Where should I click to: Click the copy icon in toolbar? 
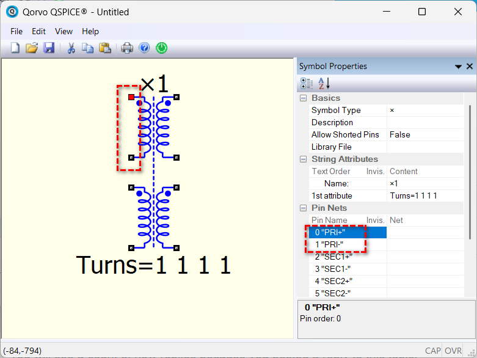point(88,48)
